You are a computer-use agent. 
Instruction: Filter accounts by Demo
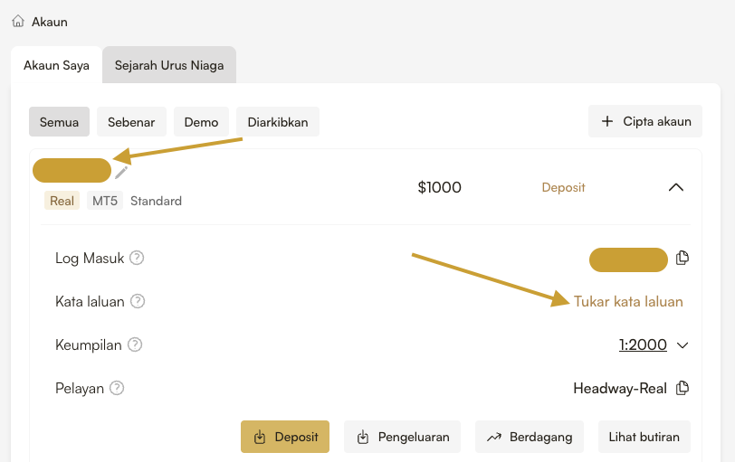tap(201, 122)
